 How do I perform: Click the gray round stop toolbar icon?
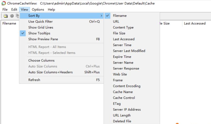(12, 16)
